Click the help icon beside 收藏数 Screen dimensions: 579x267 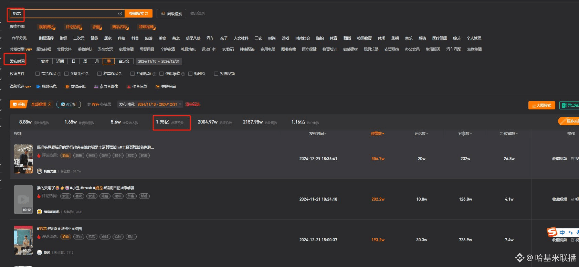click(501, 134)
